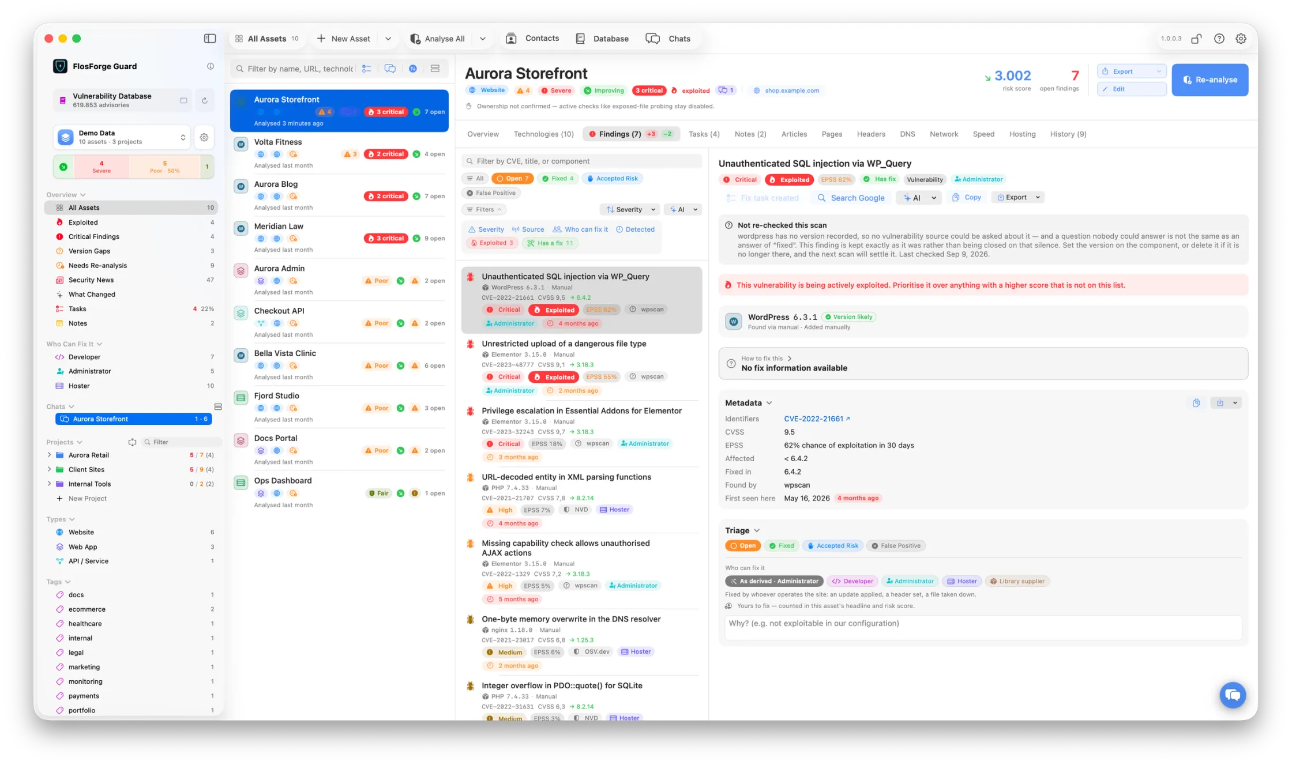Viewport: 1292px width, 765px height.
Task: Go to the History (9) tab
Action: click(1068, 134)
